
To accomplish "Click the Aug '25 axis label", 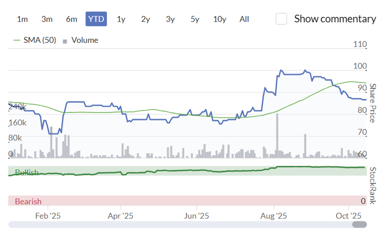I will tap(274, 216).
